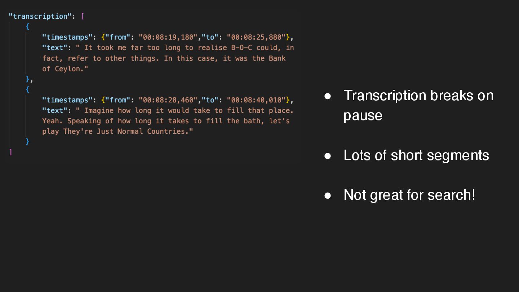Click the opening square bracket after "transcription"
Image resolution: width=519 pixels, height=292 pixels.
83,16
